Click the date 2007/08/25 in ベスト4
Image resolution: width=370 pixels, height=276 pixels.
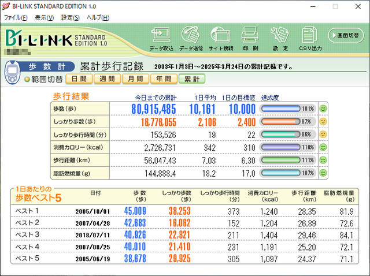[x=92, y=247]
